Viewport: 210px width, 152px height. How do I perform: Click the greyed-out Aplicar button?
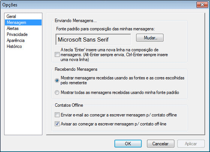[x=191, y=144]
